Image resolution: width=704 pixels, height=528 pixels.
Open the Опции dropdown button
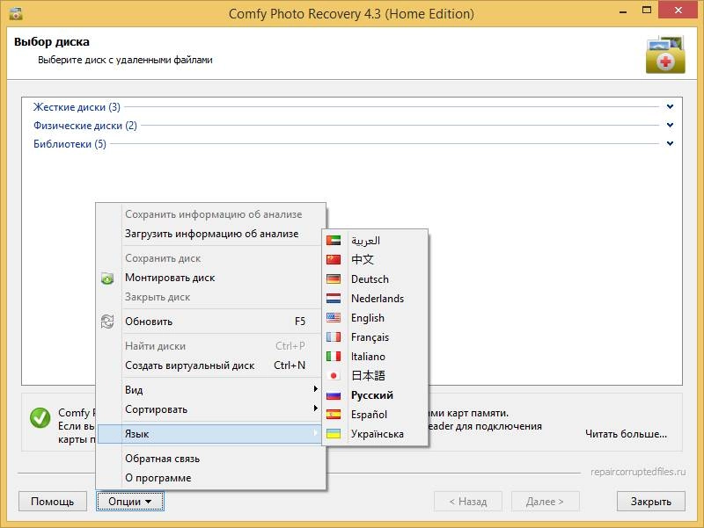coord(130,501)
